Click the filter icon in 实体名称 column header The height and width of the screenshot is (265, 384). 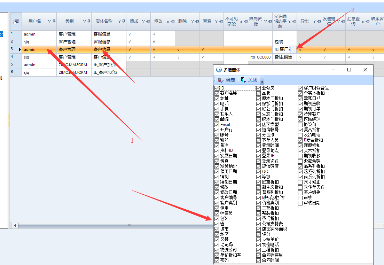pyautogui.click(x=119, y=22)
